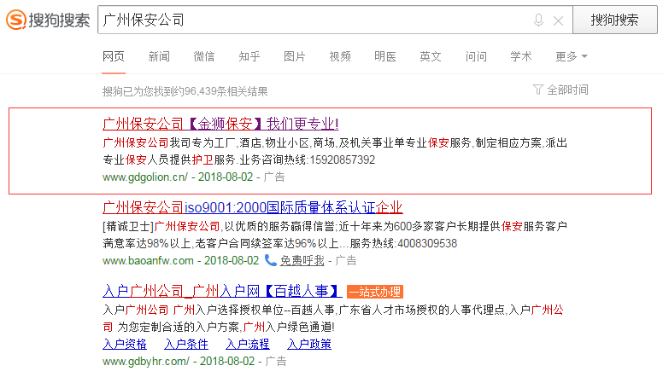
Task: Visit www.baoanfw.com URL
Action: tap(148, 260)
